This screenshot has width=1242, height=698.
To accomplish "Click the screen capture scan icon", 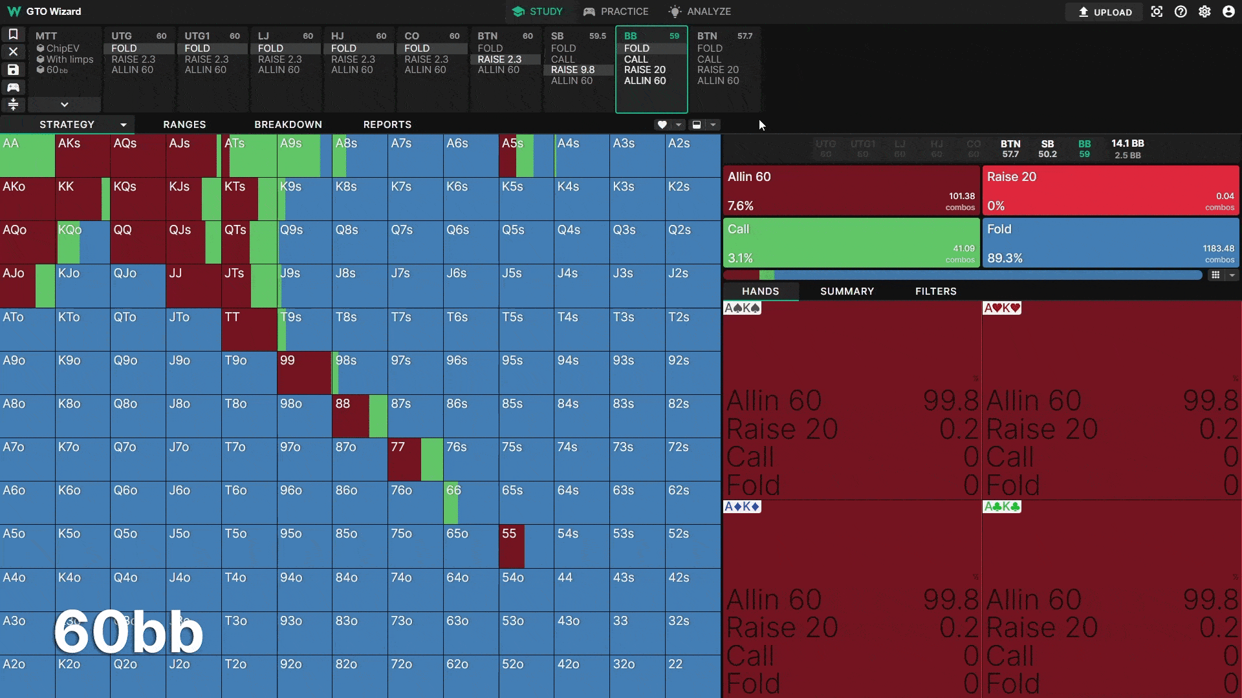I will [x=1157, y=12].
